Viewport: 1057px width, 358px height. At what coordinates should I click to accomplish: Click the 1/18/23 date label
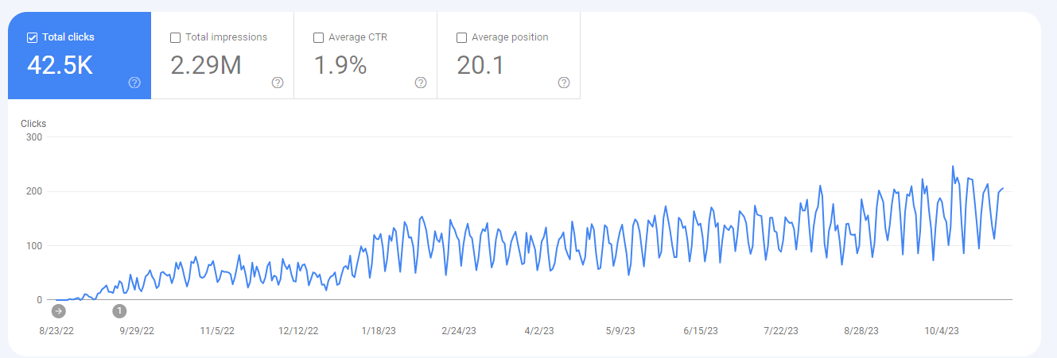[x=379, y=331]
